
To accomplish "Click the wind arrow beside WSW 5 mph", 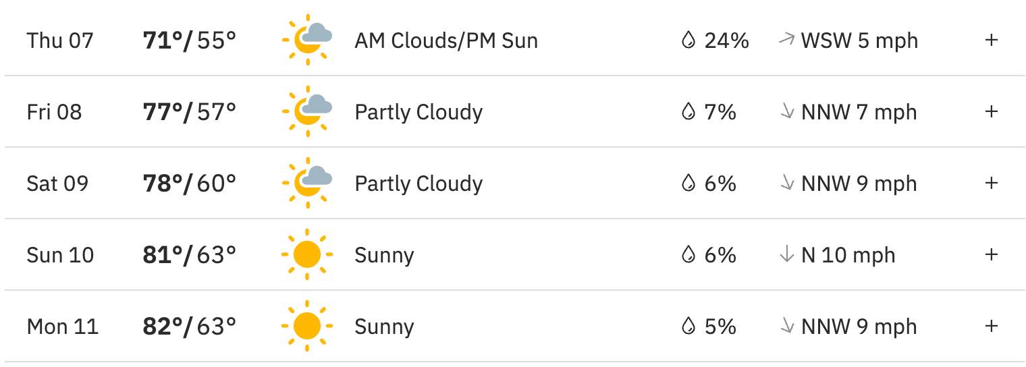I will coord(786,40).
